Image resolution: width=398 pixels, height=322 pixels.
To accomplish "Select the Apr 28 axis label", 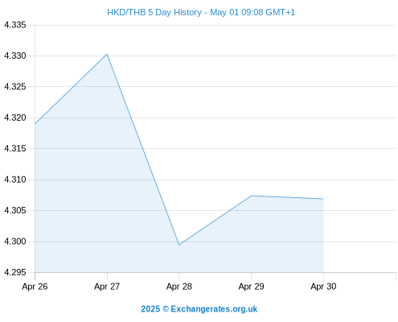I will coord(179,287).
